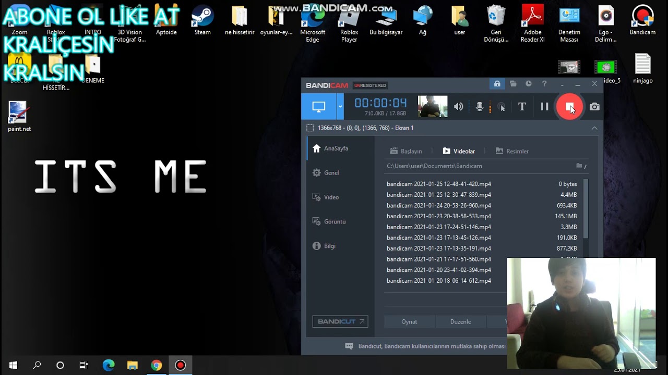Open the Denetim Masası desktop icon
Image resolution: width=668 pixels, height=375 pixels.
pyautogui.click(x=569, y=24)
